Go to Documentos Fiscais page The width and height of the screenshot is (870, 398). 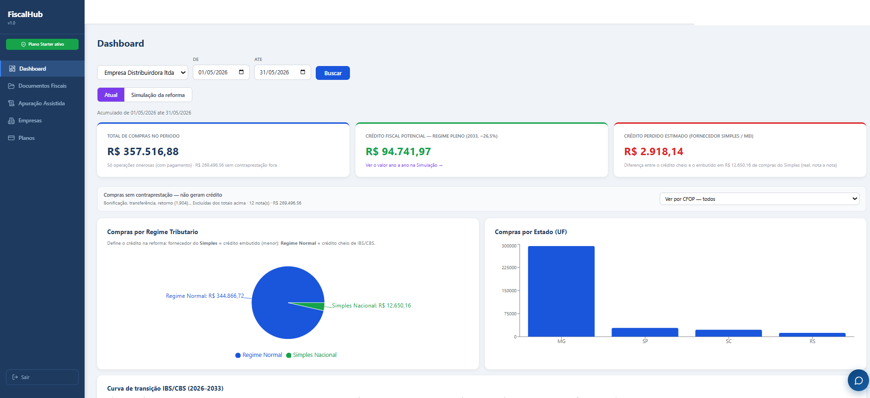pos(43,86)
